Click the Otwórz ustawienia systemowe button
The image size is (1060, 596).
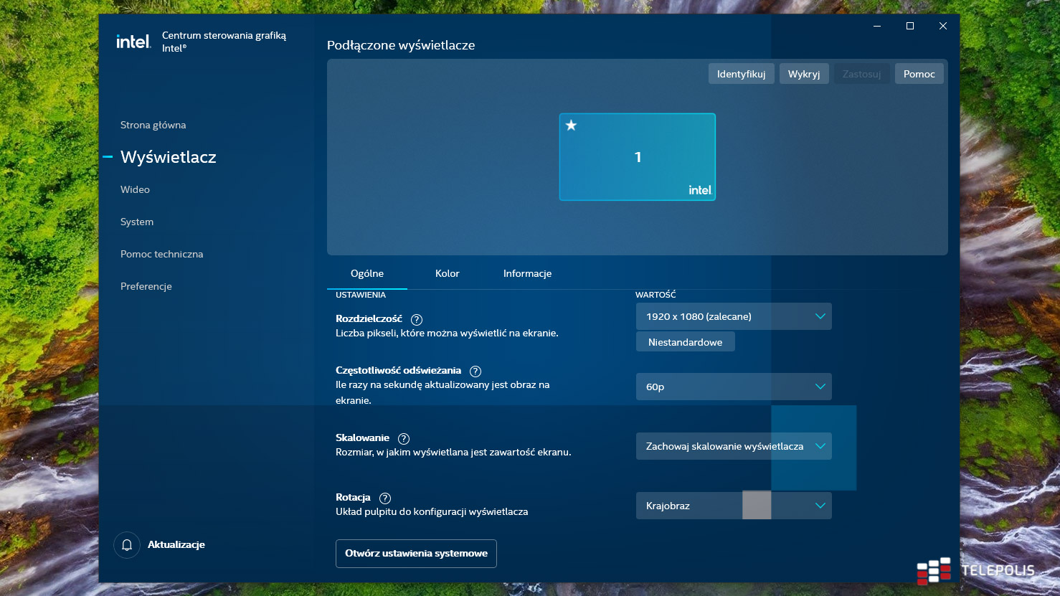[x=416, y=554]
